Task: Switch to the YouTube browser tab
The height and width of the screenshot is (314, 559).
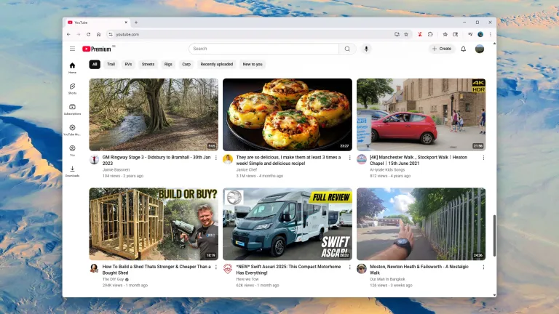Action: 95,23
